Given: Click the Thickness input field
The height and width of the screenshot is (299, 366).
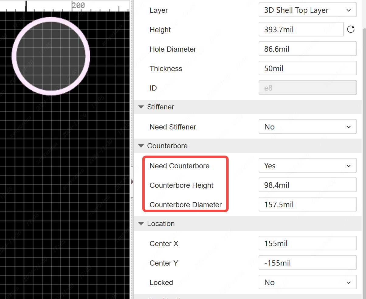Looking at the screenshot, I should [307, 69].
